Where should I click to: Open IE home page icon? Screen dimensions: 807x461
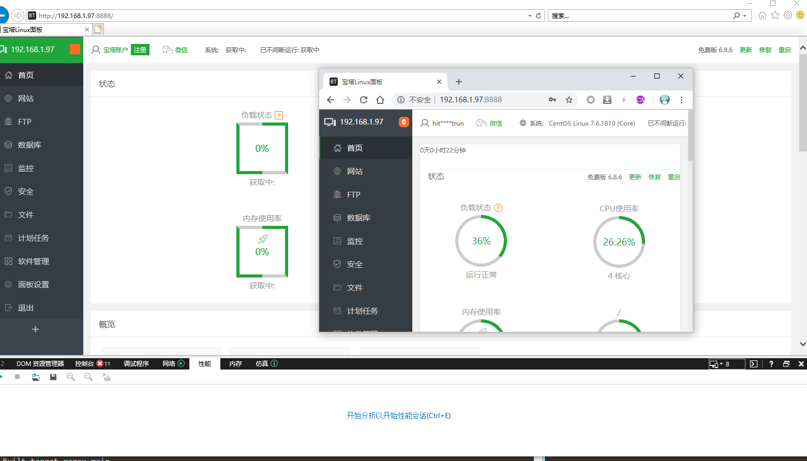tap(762, 15)
